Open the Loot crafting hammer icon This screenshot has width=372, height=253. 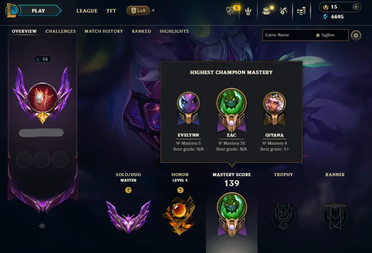tap(283, 11)
